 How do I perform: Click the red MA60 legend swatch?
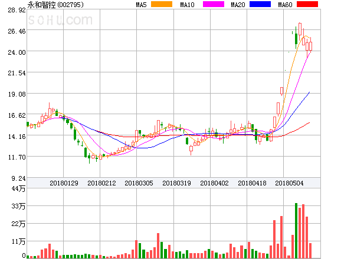tap(307, 4)
